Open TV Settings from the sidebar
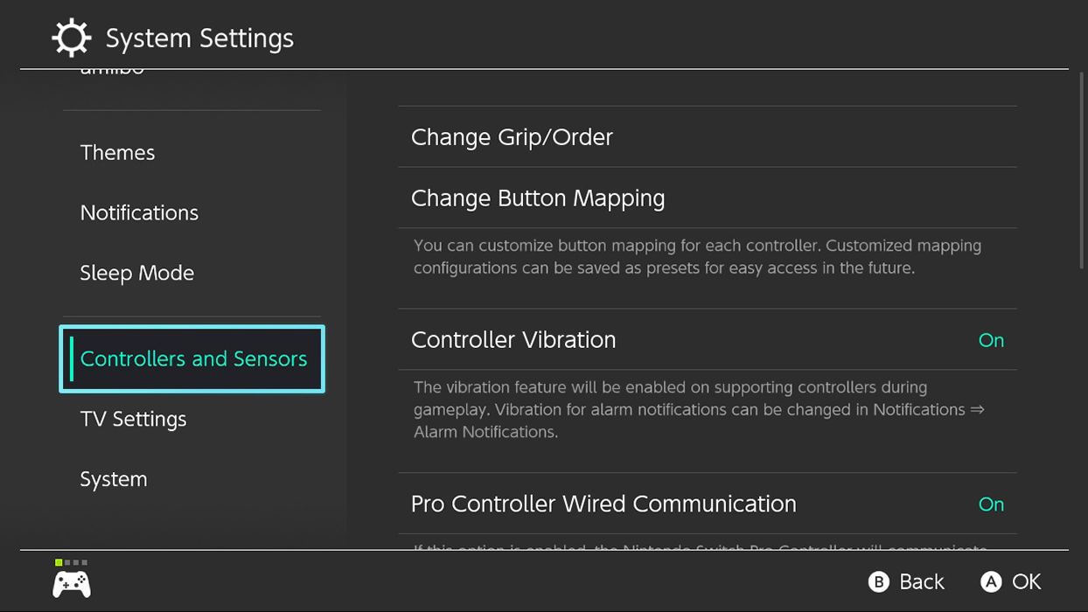Screen dimensions: 1088x612 pyautogui.click(x=133, y=420)
